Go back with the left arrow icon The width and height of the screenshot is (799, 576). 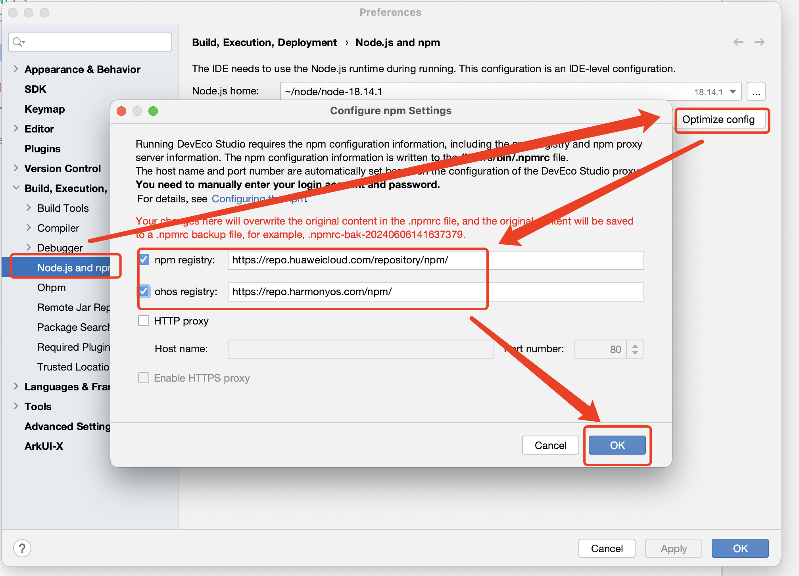coord(738,42)
